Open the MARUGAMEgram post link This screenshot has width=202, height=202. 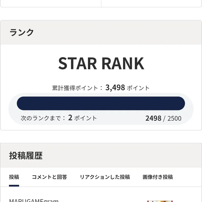(34, 201)
